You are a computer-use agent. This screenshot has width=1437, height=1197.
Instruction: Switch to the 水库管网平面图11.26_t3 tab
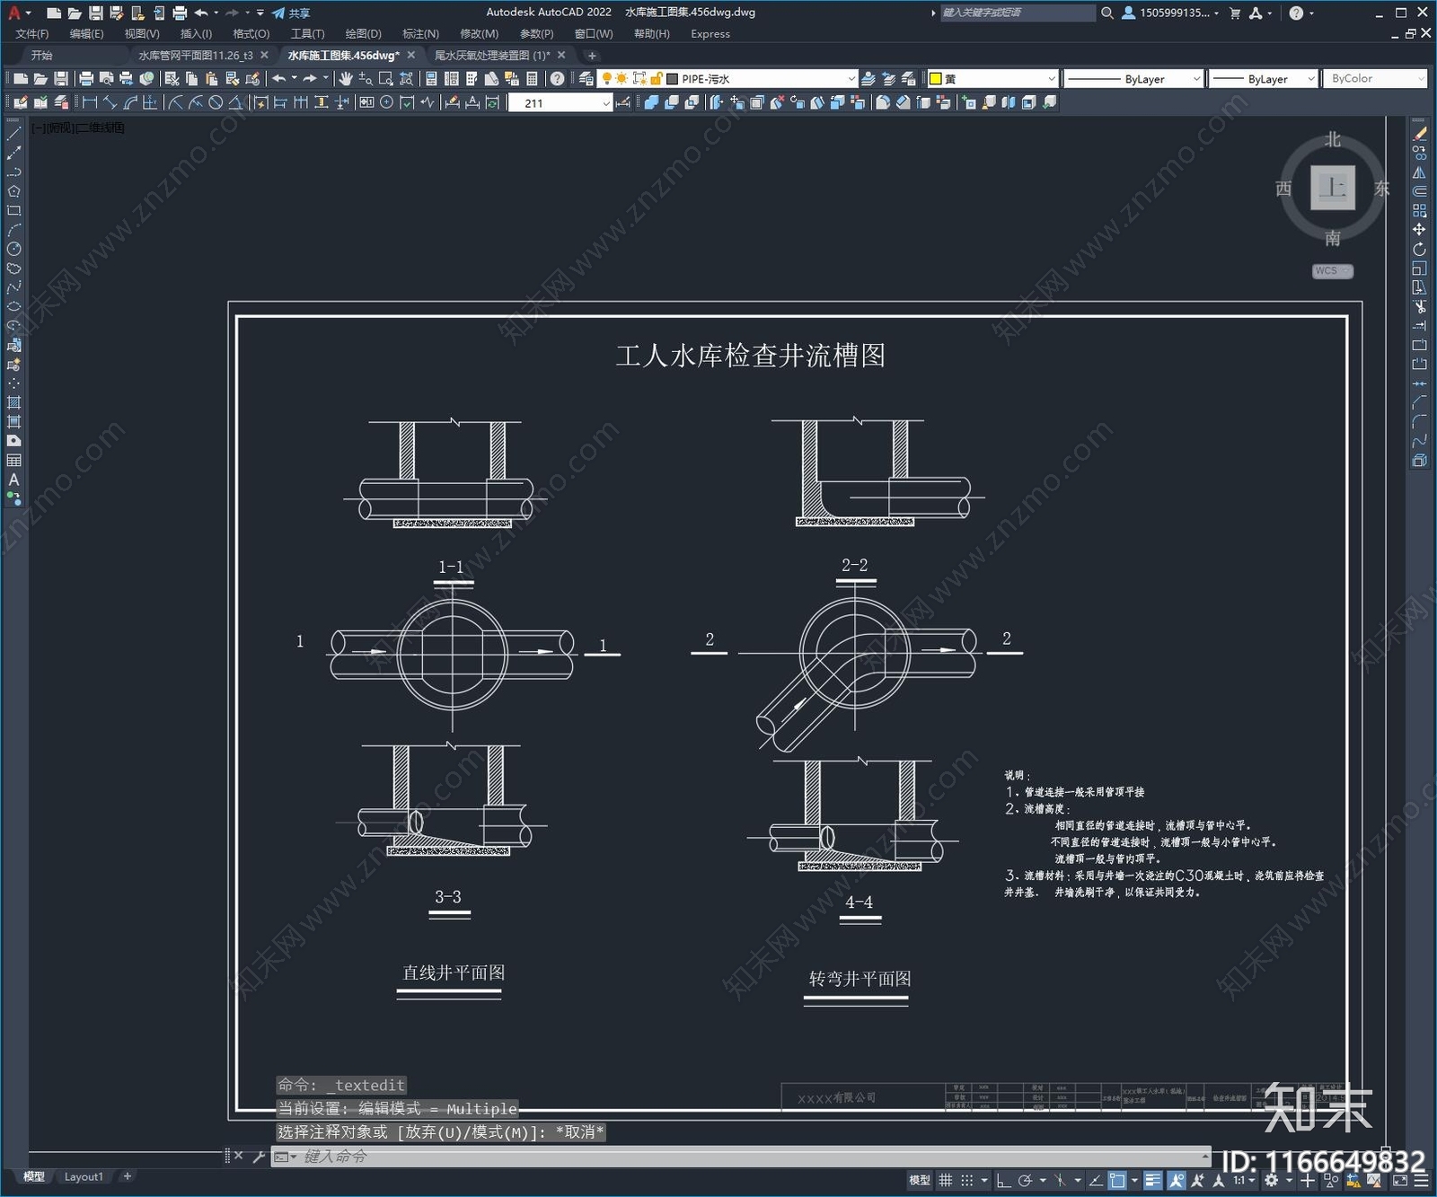(196, 56)
